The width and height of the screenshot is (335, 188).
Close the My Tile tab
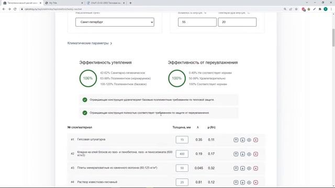click(x=82, y=3)
